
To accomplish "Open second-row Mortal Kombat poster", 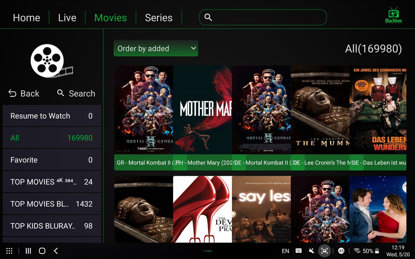I will click(320, 209).
